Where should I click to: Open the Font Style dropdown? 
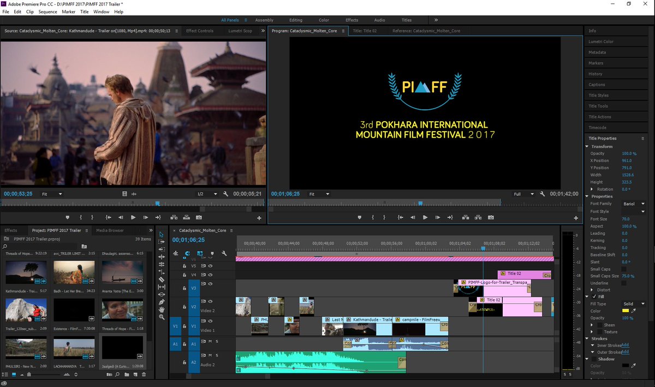click(634, 211)
